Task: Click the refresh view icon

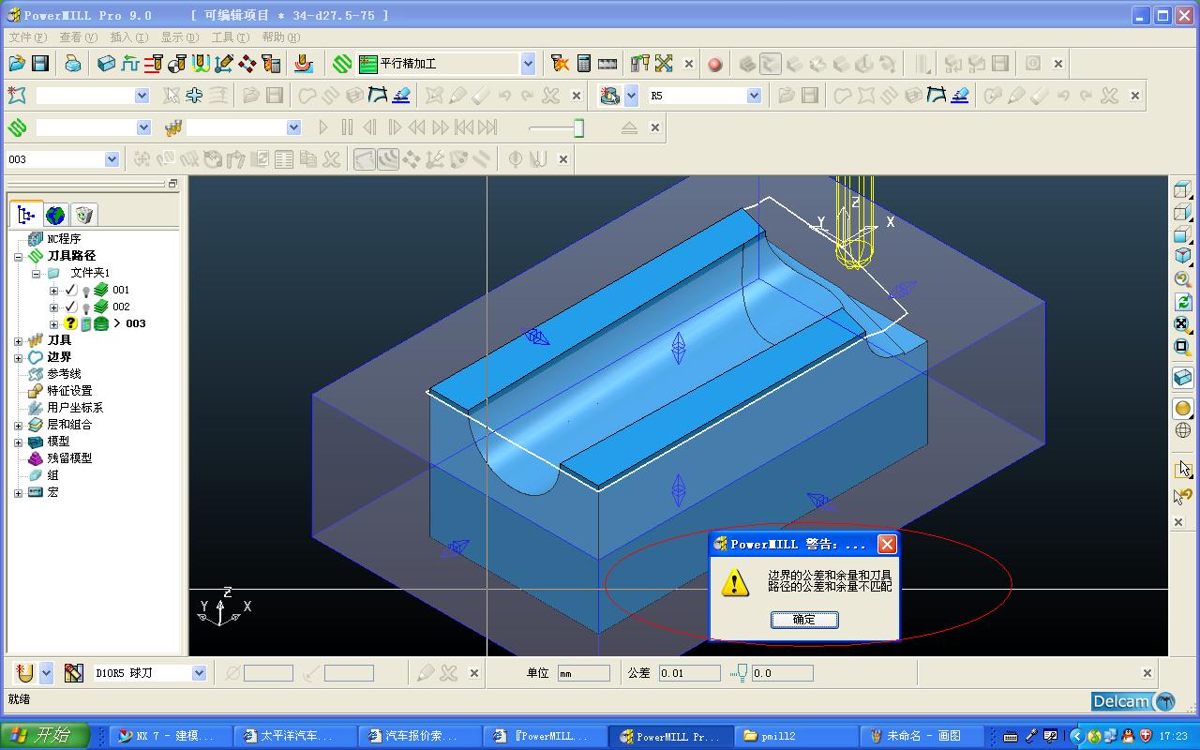Action: tap(1182, 302)
